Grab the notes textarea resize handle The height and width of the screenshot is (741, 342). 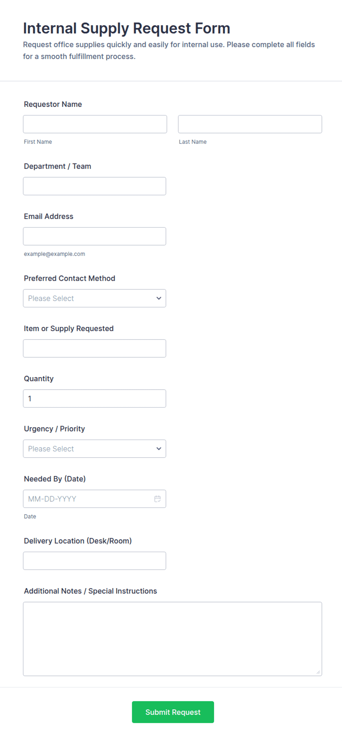coord(318,672)
